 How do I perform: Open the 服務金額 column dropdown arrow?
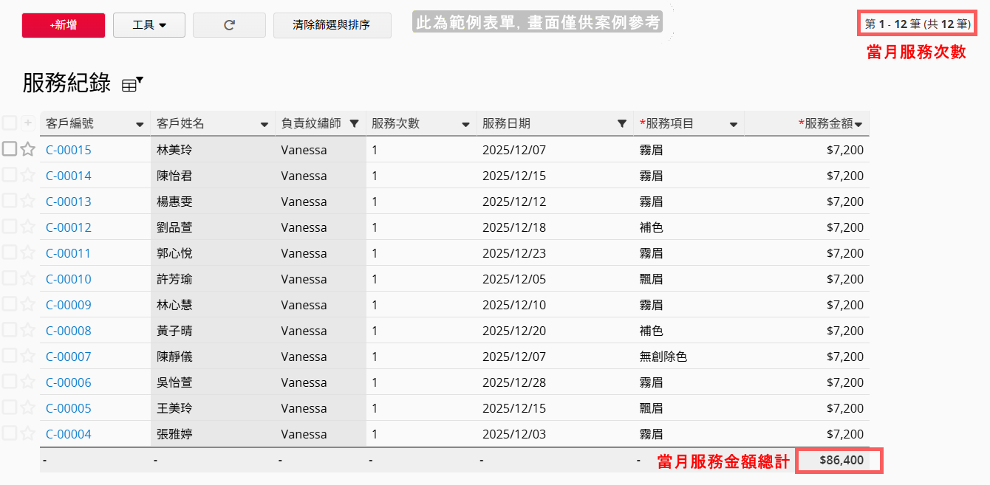[858, 125]
